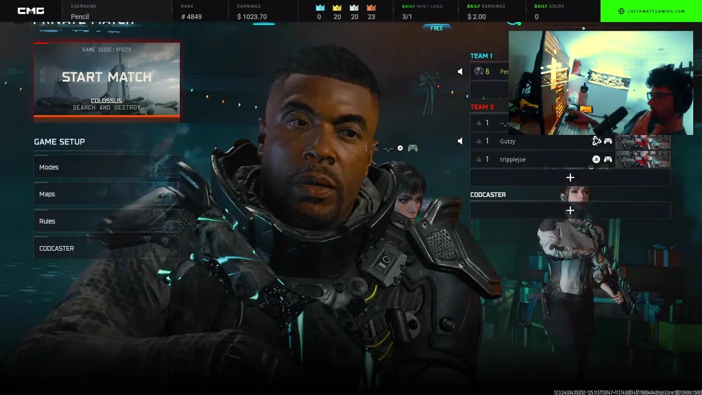Click the CMG logo in top bar
The width and height of the screenshot is (702, 395).
31,11
